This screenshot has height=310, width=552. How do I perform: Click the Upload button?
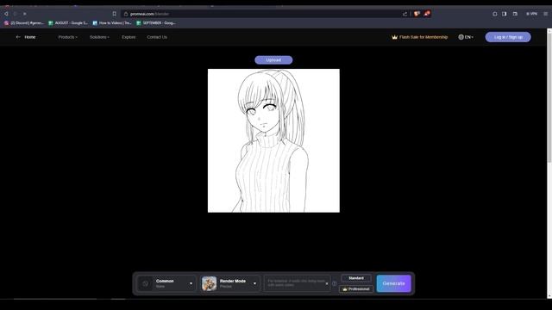(x=273, y=60)
